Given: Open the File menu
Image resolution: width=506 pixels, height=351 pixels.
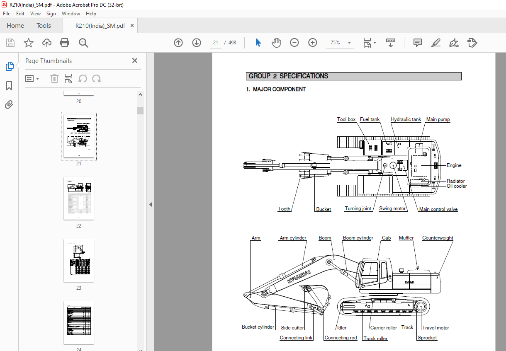Looking at the screenshot, I should click(7, 14).
